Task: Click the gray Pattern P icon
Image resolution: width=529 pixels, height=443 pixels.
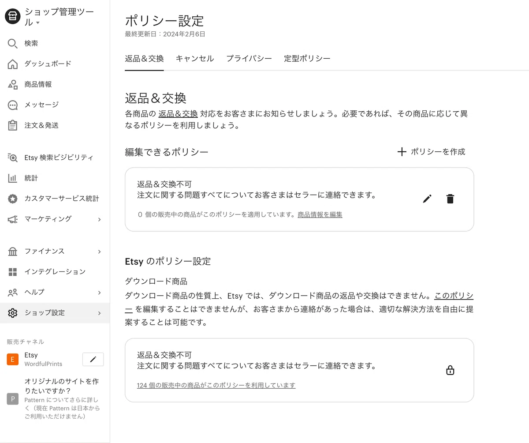Action: pos(13,399)
